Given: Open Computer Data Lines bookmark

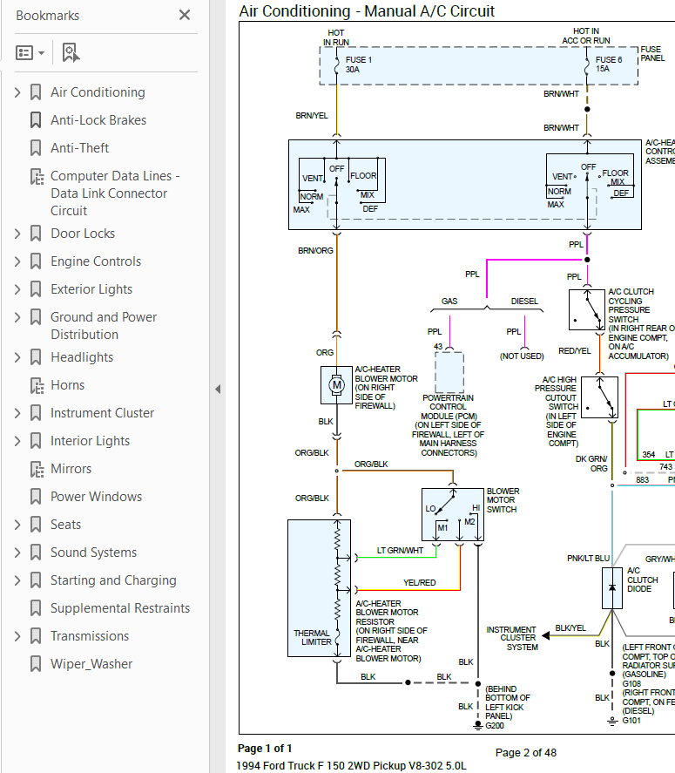Looking at the screenshot, I should coord(115,193).
